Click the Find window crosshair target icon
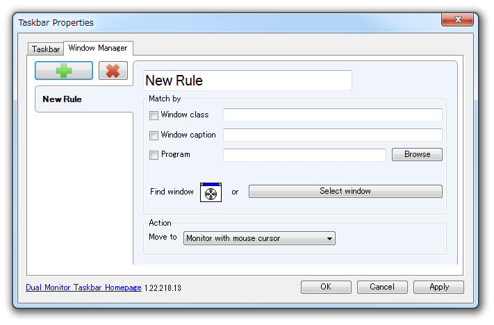This screenshot has height=325, width=494. pyautogui.click(x=211, y=192)
